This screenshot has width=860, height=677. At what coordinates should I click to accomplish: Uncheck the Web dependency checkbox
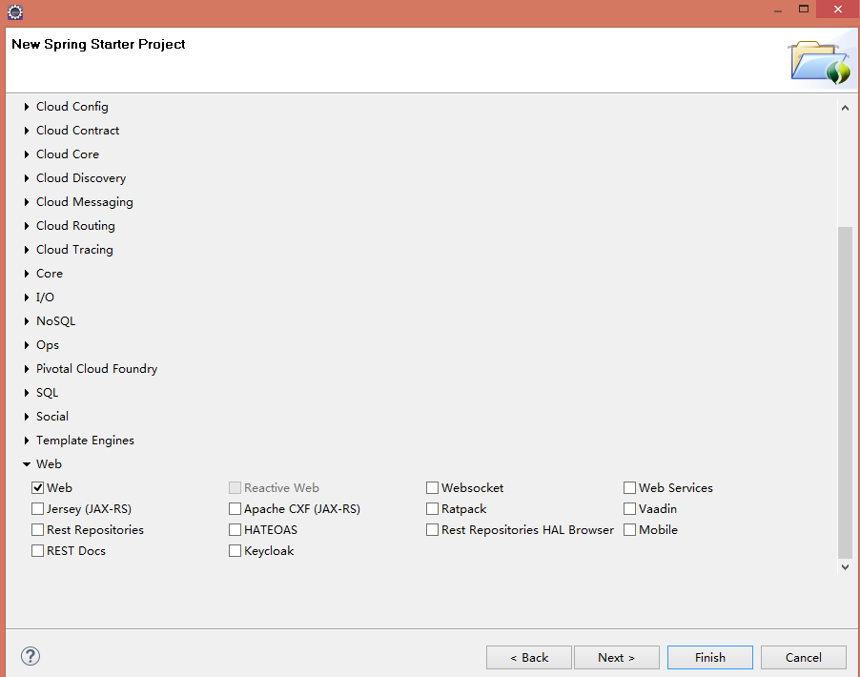point(37,487)
